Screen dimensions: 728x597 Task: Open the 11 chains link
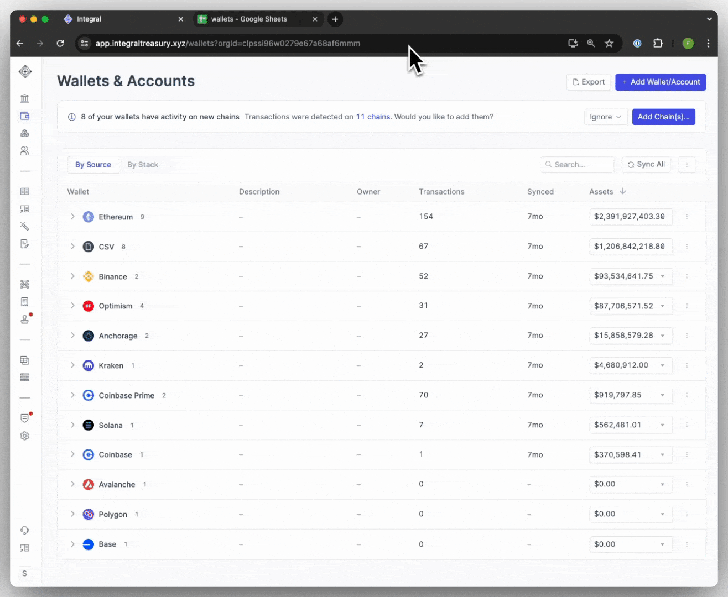click(x=373, y=117)
